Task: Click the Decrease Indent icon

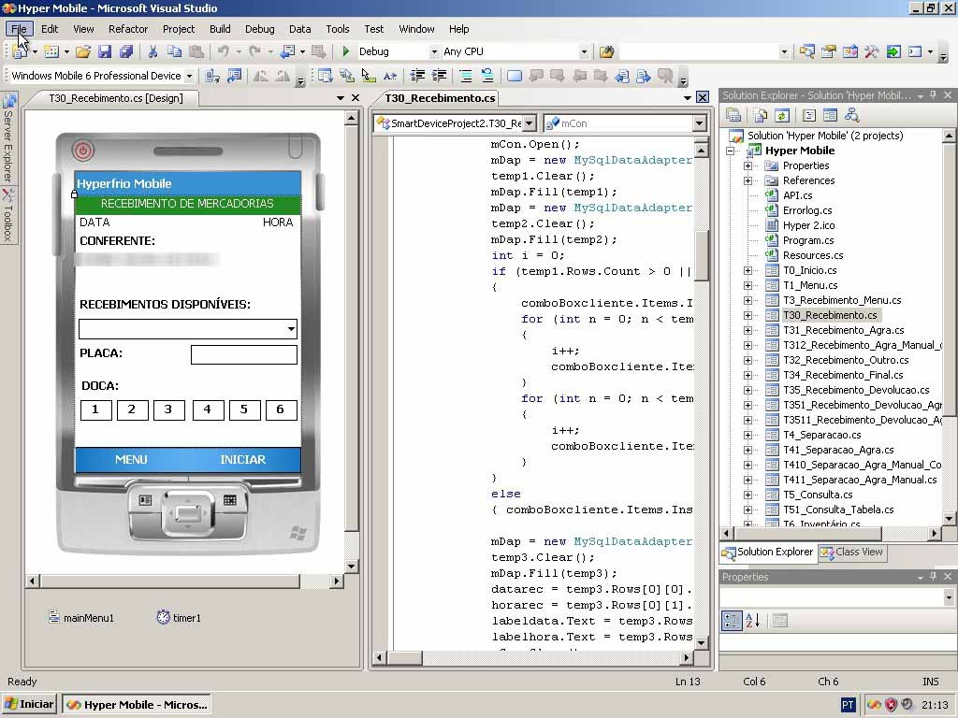Action: click(417, 76)
